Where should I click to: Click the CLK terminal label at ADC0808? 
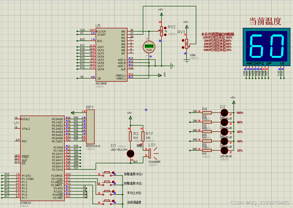82,30
